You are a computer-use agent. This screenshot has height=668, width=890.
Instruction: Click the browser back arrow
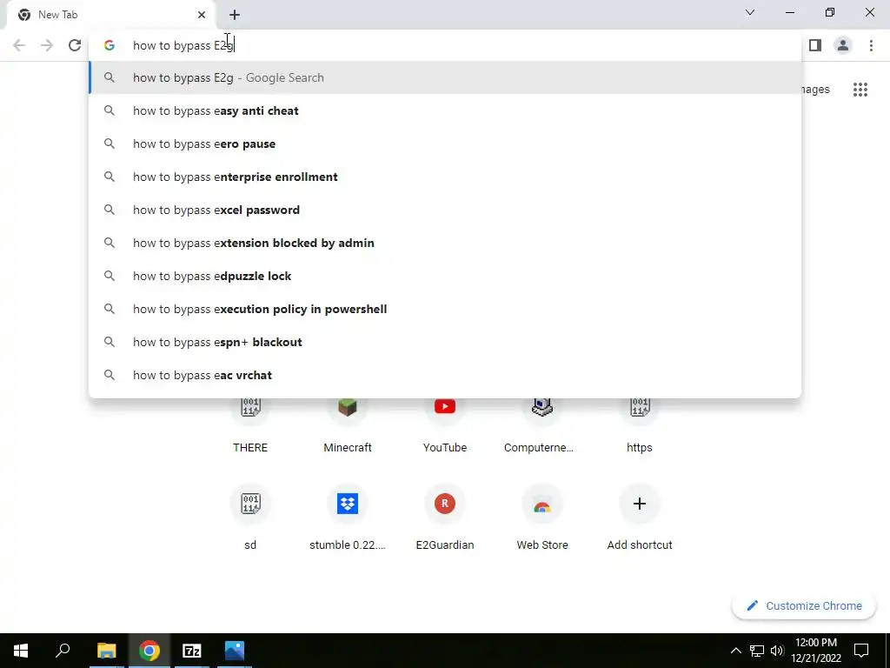[19, 45]
